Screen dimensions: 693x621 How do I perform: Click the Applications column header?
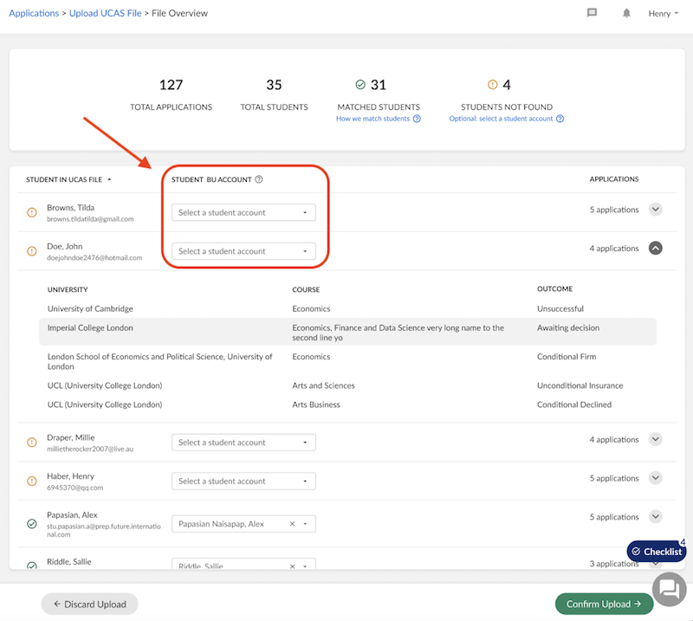click(614, 179)
